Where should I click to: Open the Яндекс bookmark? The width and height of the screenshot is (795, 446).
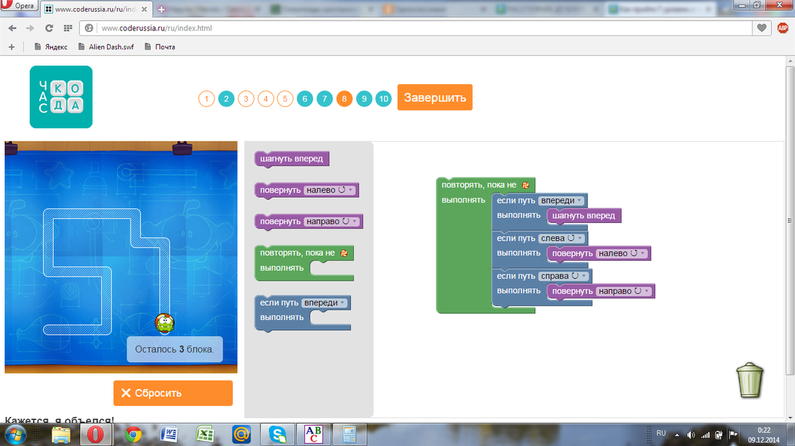pos(50,47)
